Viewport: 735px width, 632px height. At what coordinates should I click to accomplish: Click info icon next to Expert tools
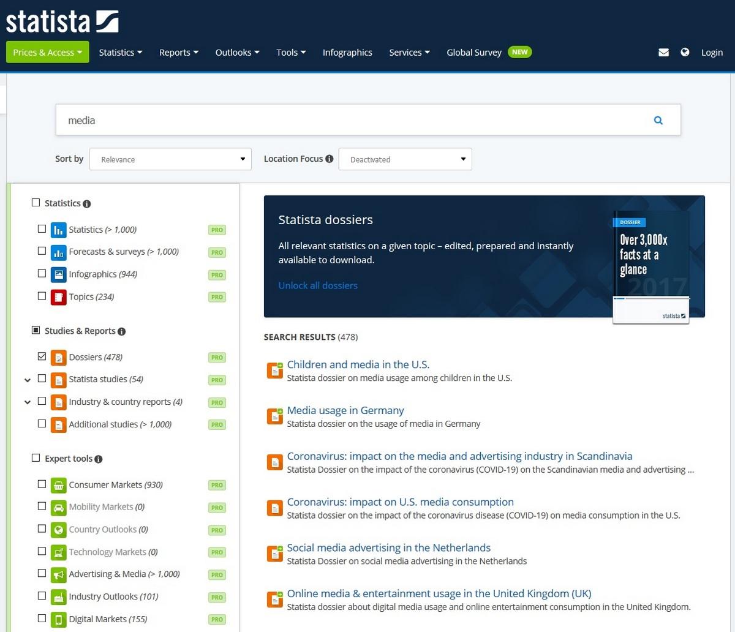click(x=99, y=459)
